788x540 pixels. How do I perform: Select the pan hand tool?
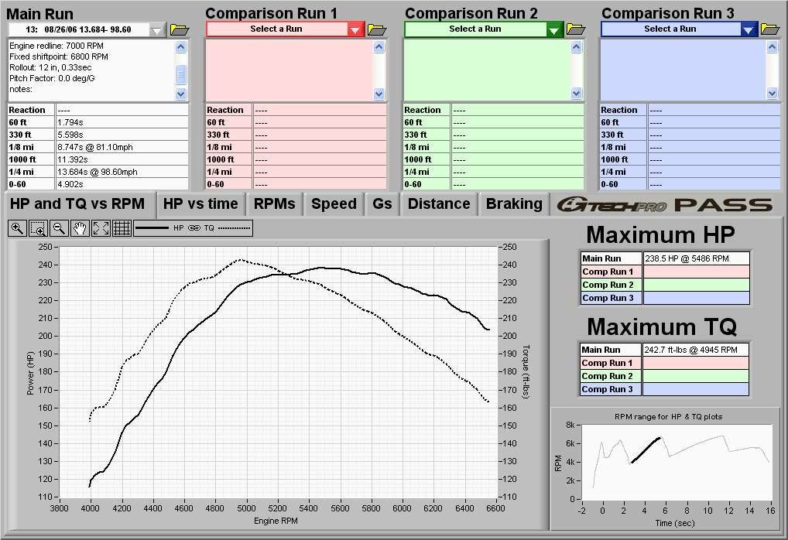[x=80, y=228]
